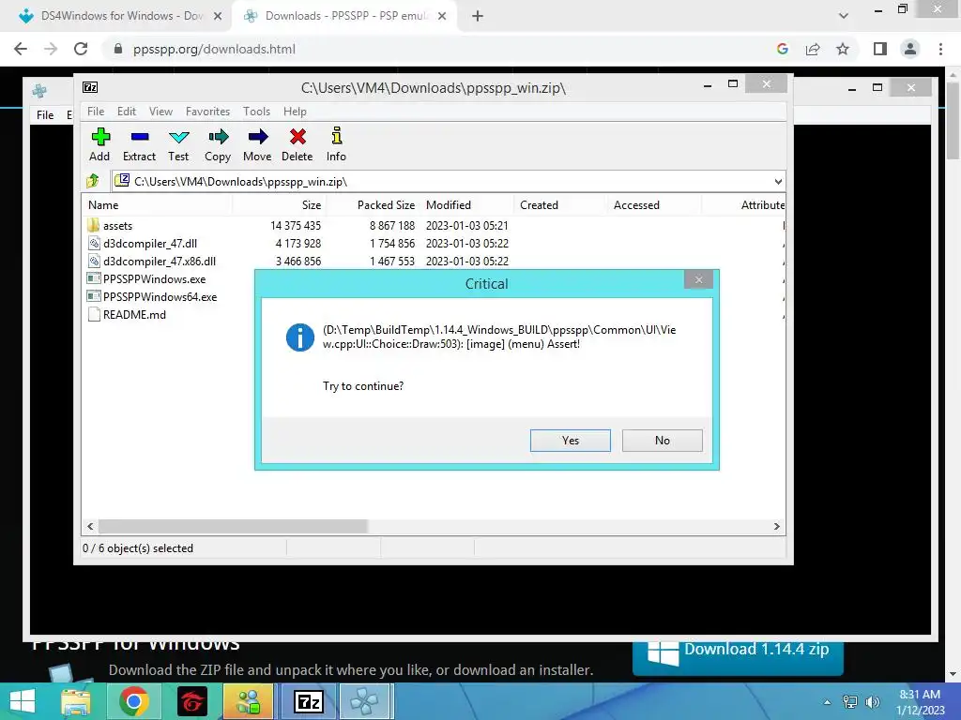
Task: Go up one folder level icon
Action: click(93, 181)
